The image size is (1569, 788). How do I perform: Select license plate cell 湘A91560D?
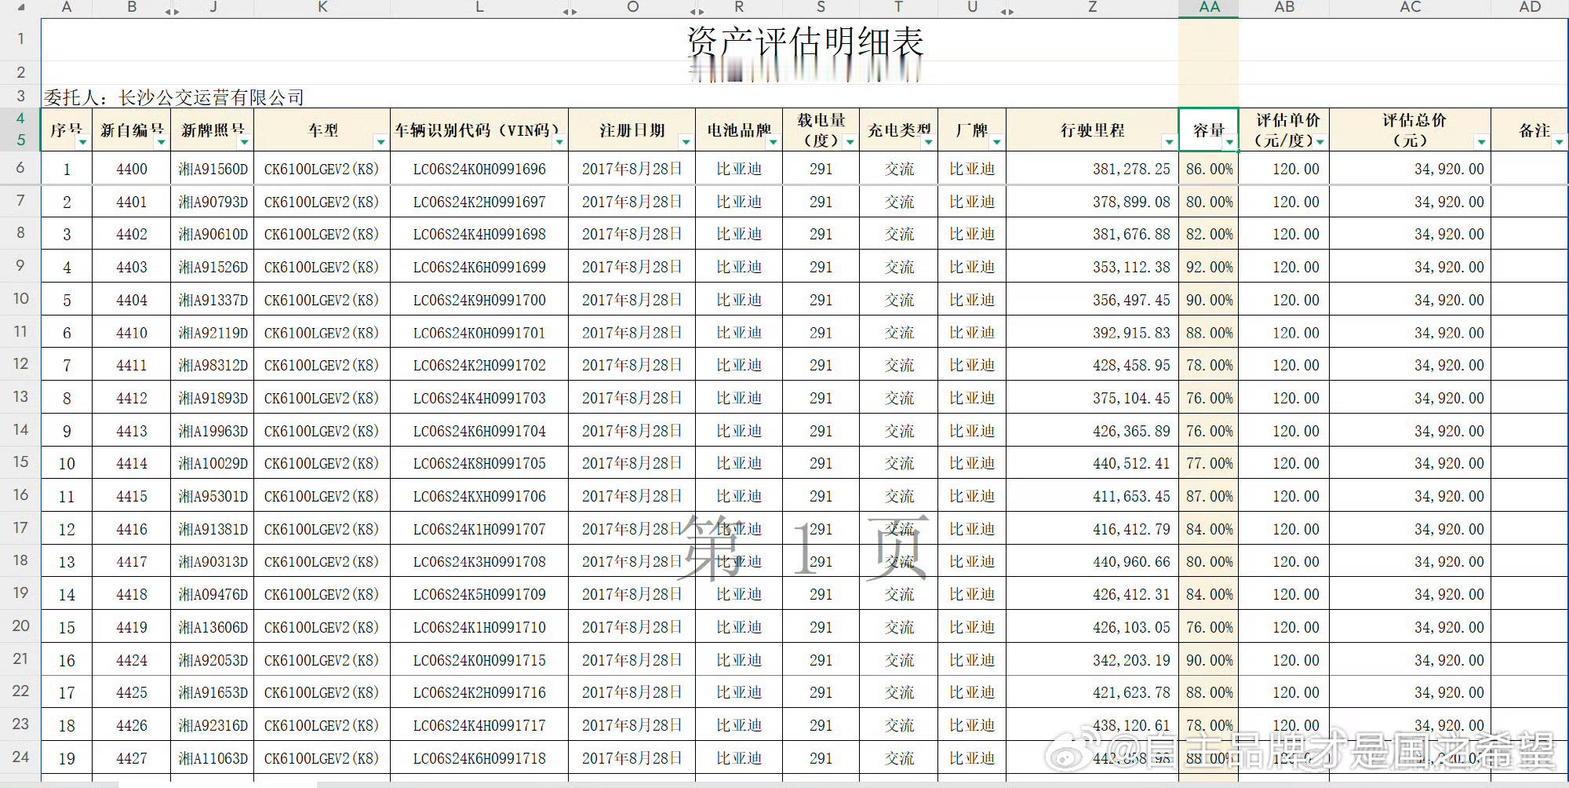point(213,169)
